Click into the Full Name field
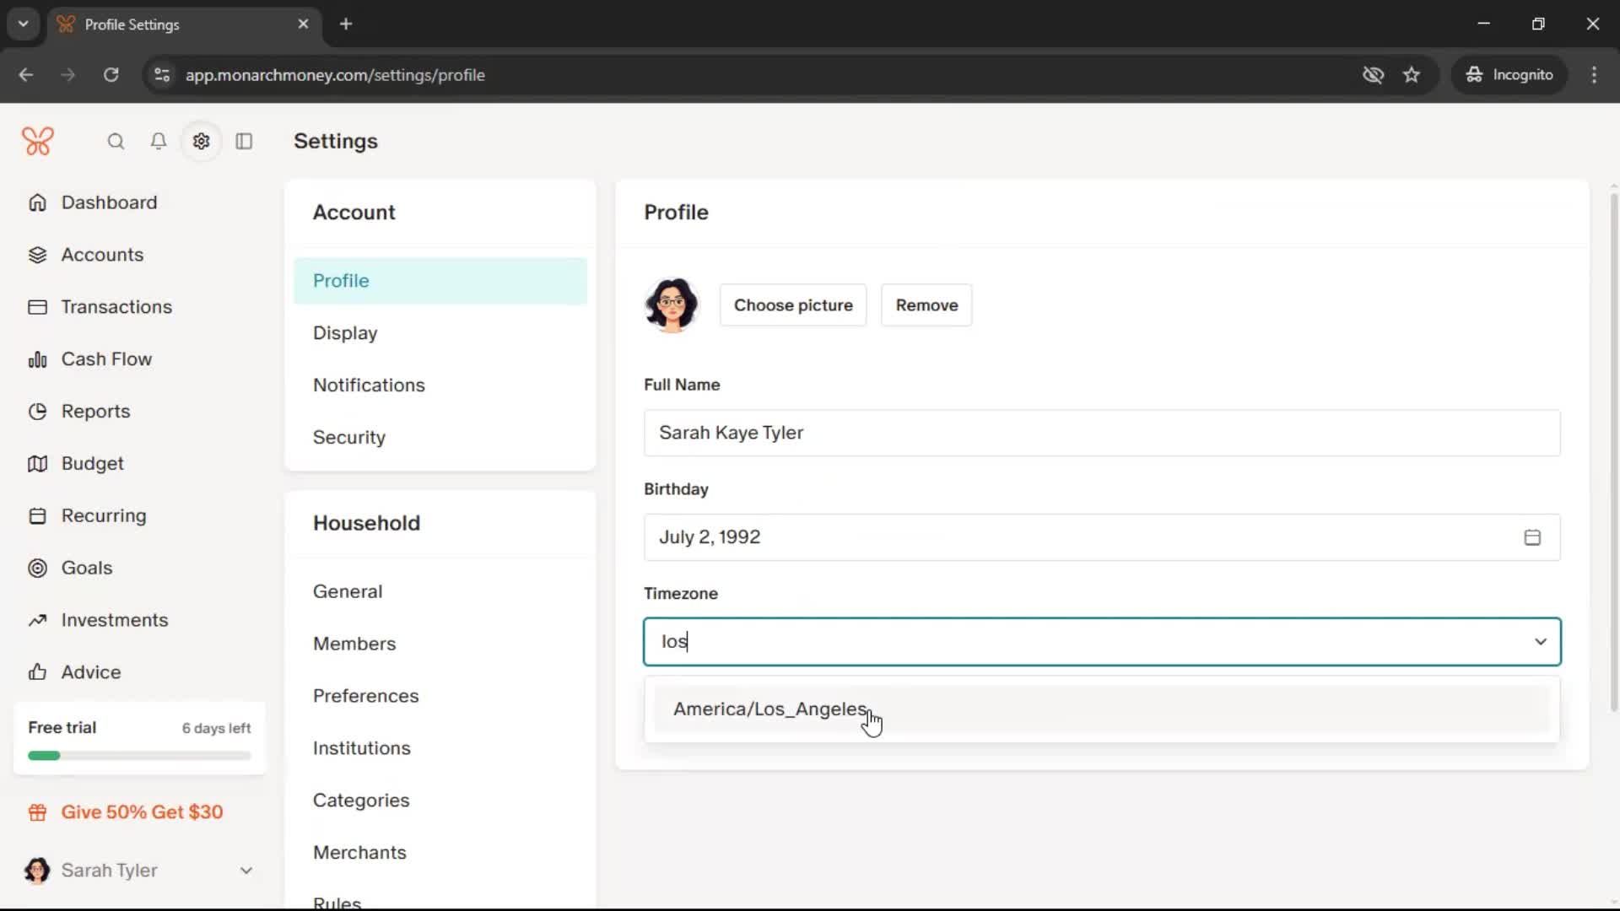 1101,433
